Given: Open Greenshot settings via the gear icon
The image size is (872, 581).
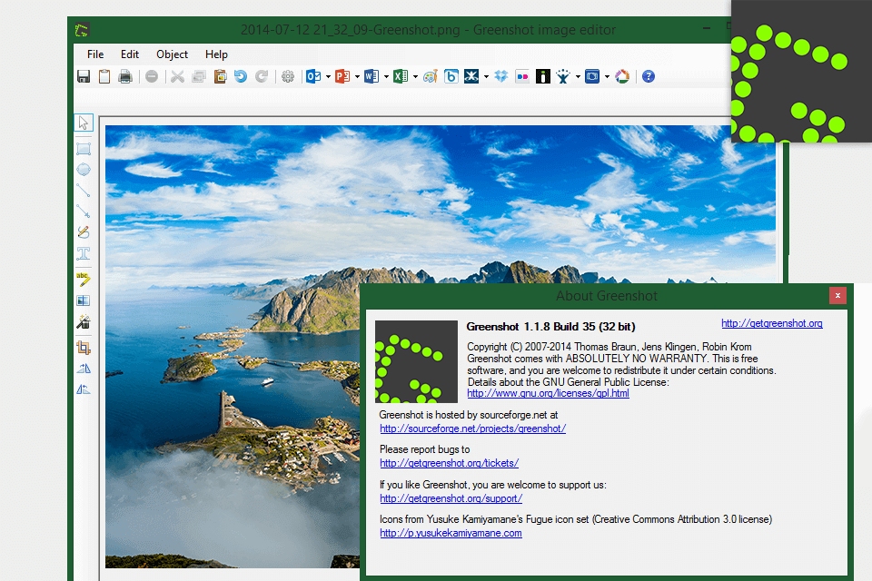Looking at the screenshot, I should (x=288, y=76).
